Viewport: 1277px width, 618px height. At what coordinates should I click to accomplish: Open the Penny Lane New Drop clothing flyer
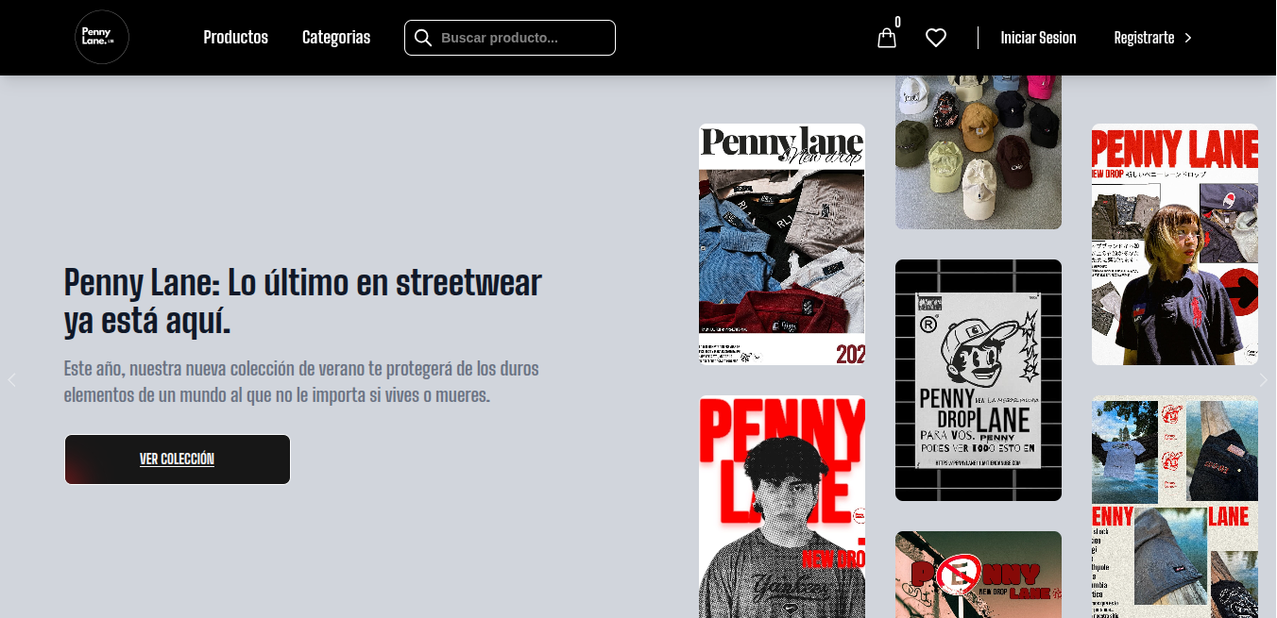tap(781, 244)
